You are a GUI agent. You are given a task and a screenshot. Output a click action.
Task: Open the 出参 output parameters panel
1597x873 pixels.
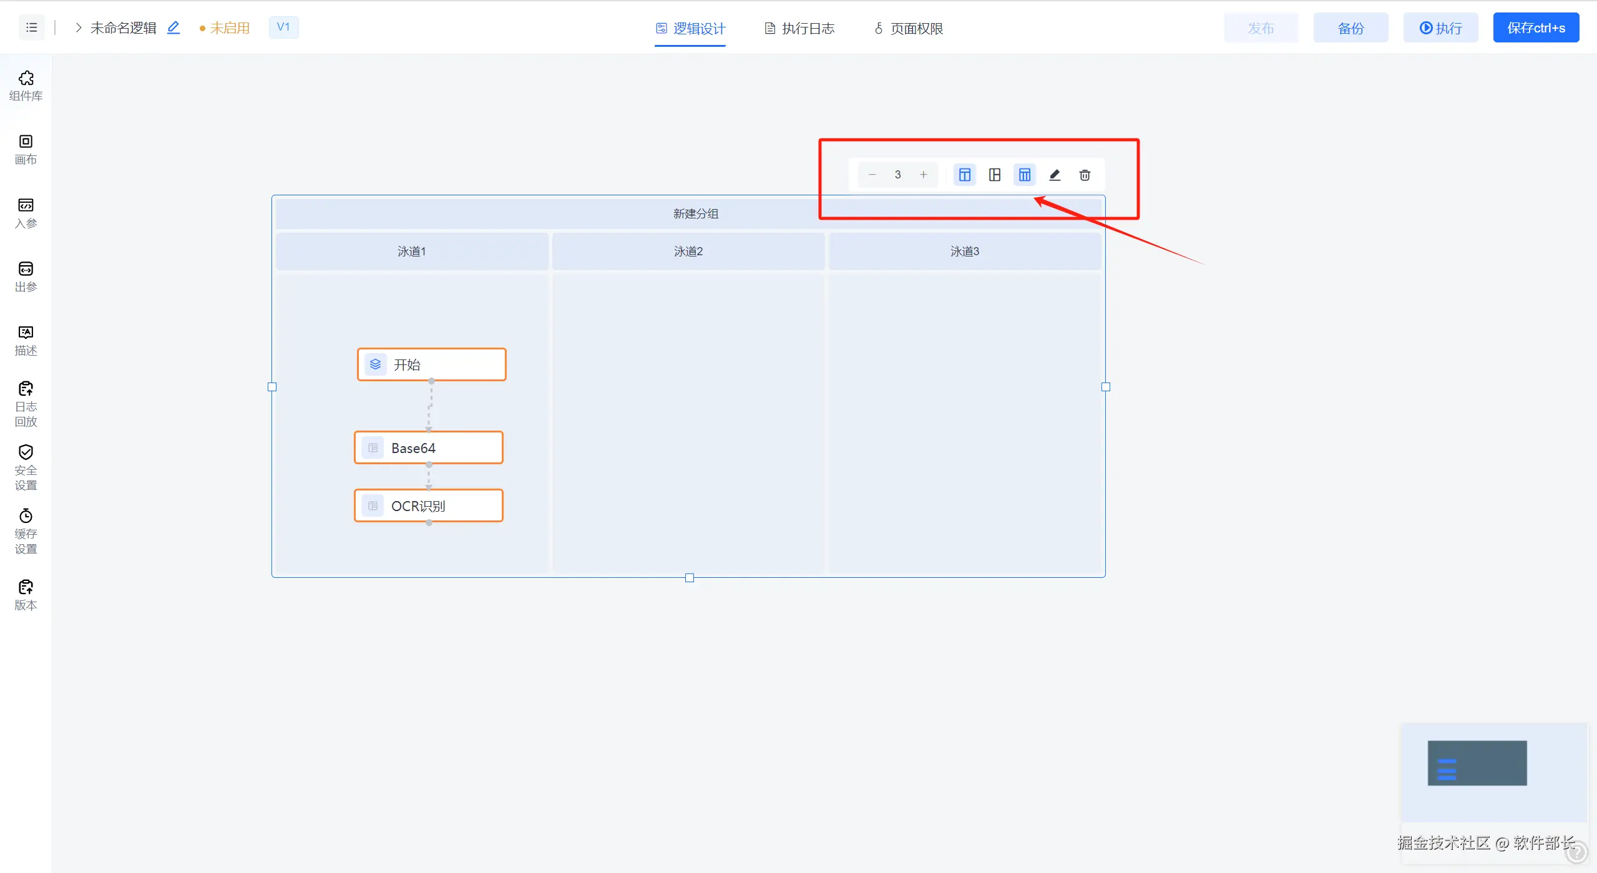pos(26,276)
